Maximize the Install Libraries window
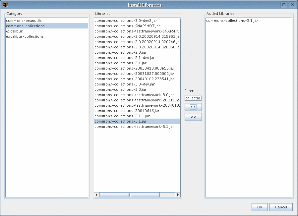The width and height of the screenshot is (298, 216). 284,5
